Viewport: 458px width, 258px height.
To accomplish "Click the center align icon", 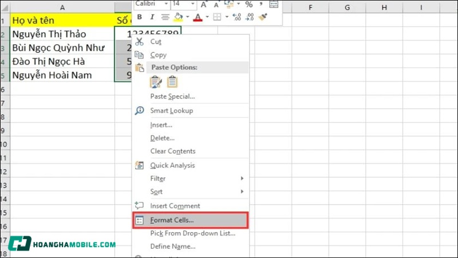I will point(165,17).
